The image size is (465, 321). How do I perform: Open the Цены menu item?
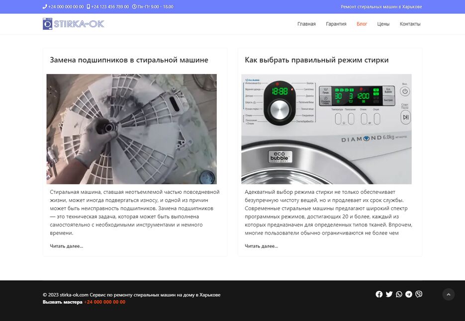click(x=383, y=24)
